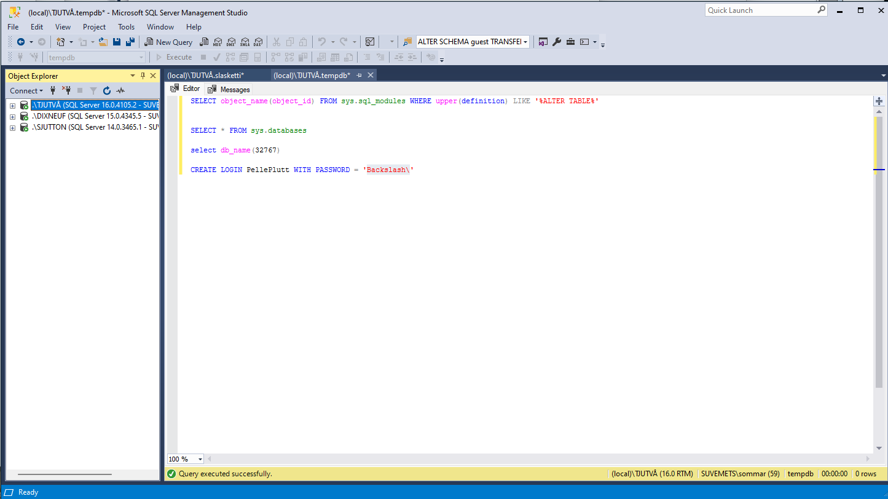Open an Analysis Services DMX query
Image resolution: width=888 pixels, height=499 pixels.
click(231, 42)
